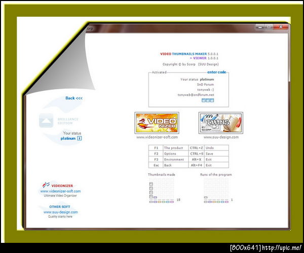Click the middle blue icon below the email
The image size is (304, 253).
208,100
